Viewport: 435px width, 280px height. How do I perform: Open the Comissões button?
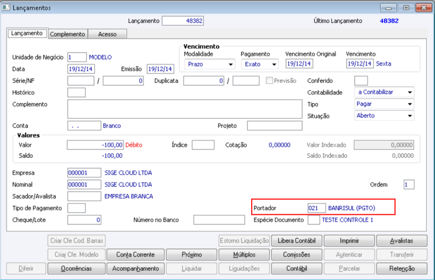click(296, 254)
